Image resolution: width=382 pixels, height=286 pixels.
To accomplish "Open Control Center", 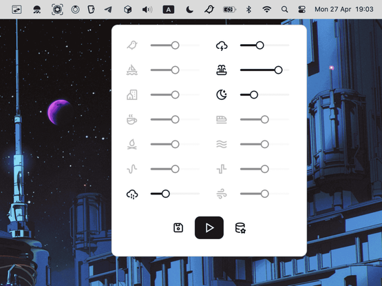I will tap(301, 10).
